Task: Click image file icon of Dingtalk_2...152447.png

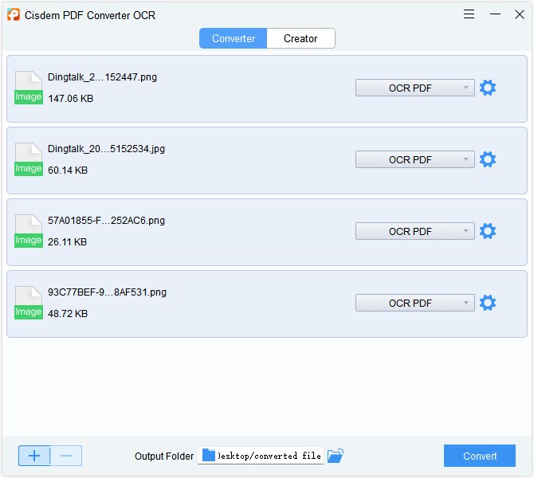Action: click(28, 88)
